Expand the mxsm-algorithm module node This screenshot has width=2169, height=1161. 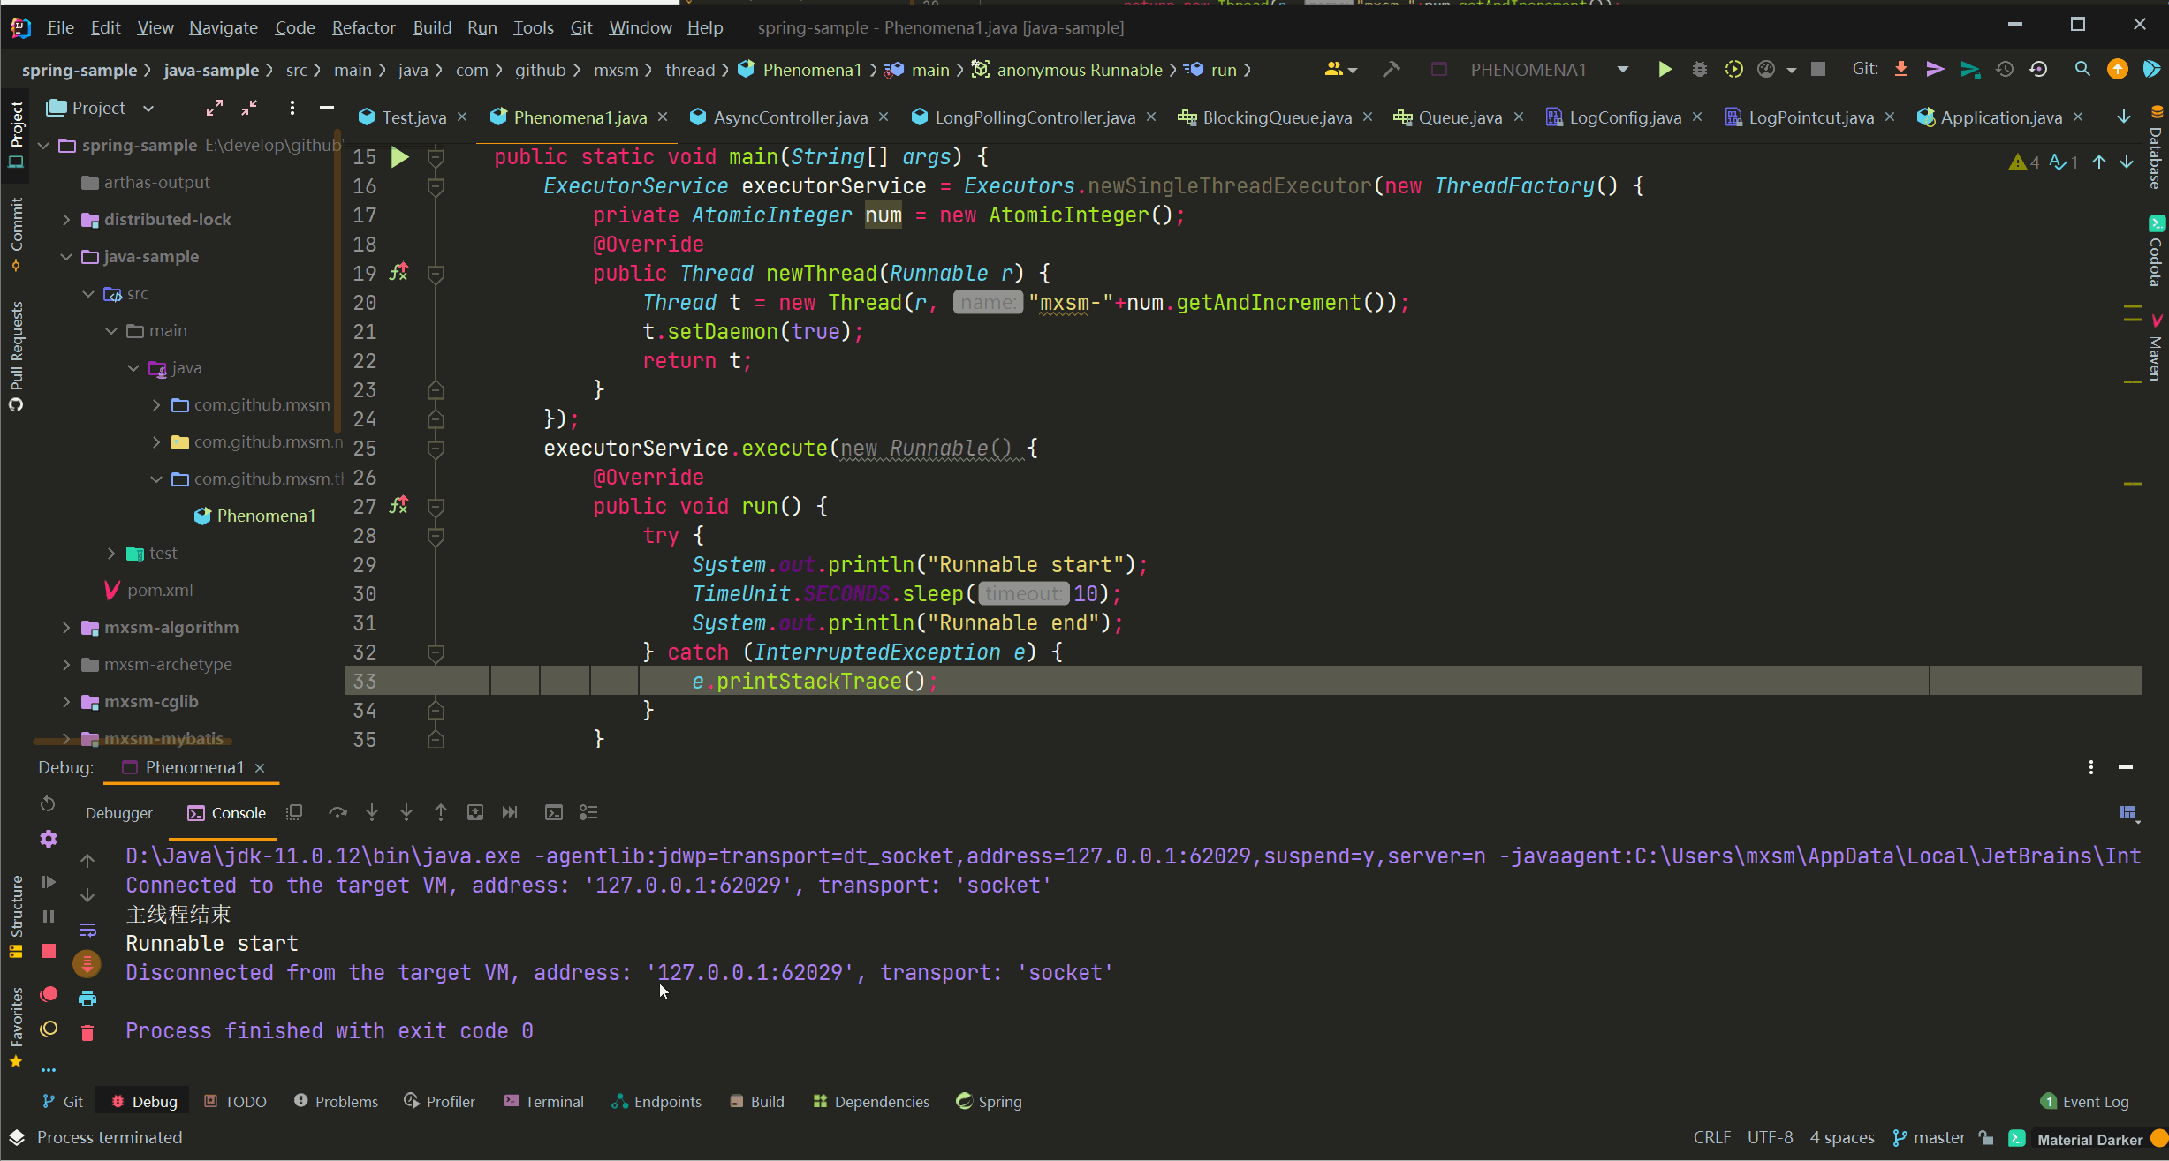coord(66,628)
